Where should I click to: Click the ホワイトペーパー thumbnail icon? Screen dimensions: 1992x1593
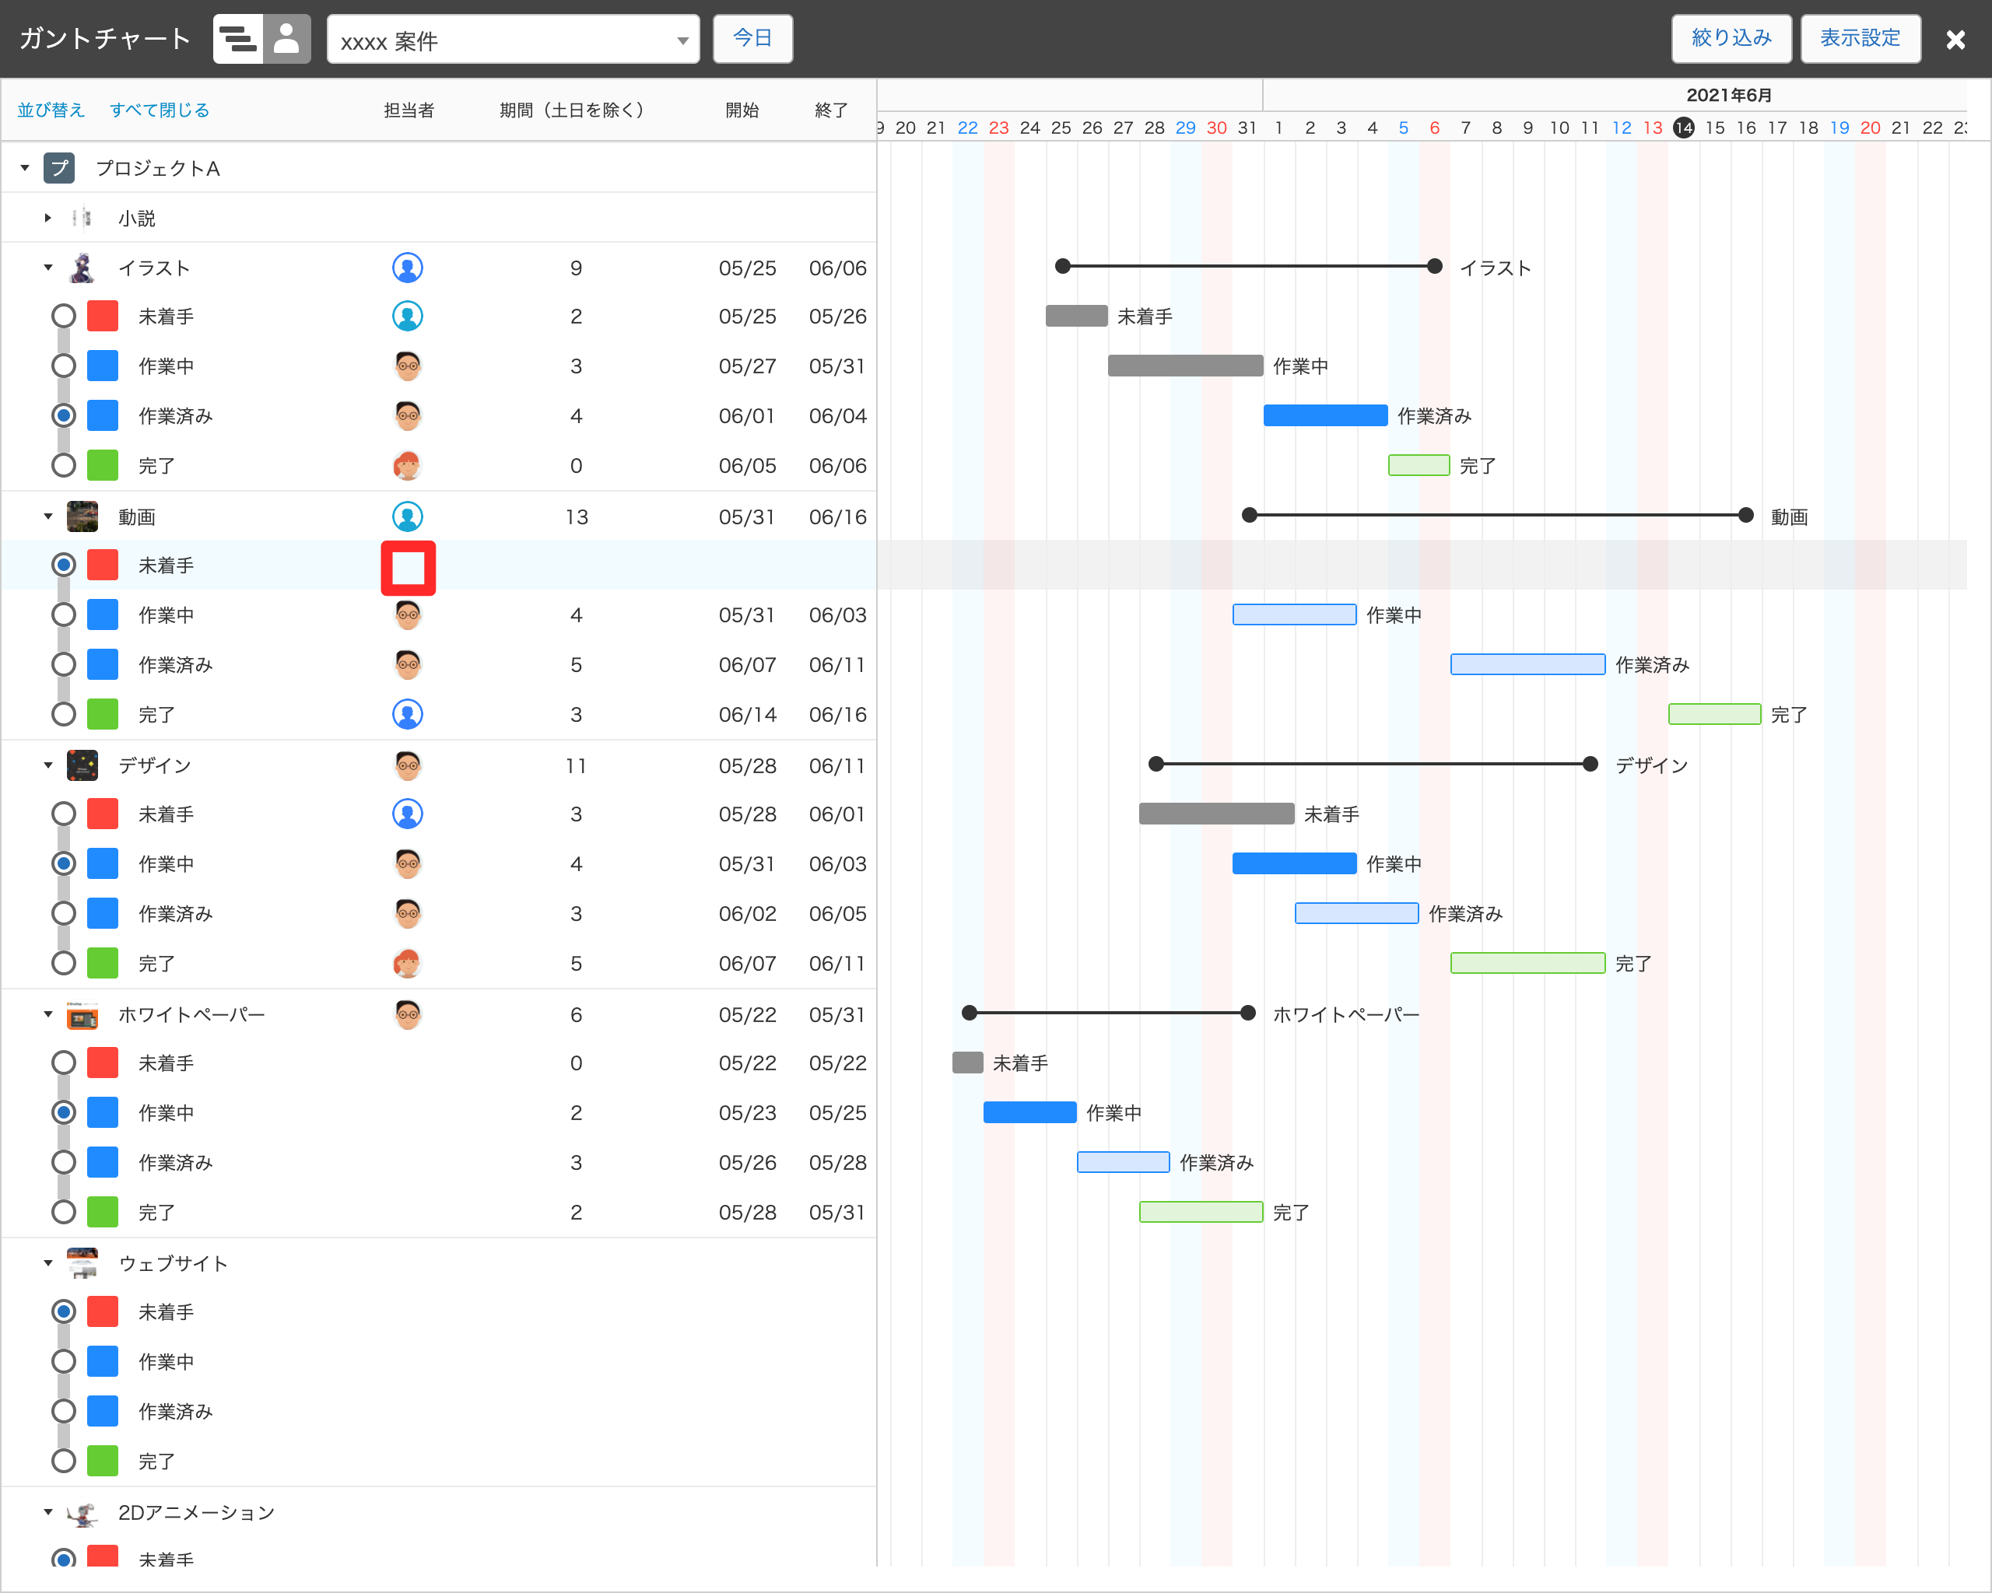[82, 1014]
